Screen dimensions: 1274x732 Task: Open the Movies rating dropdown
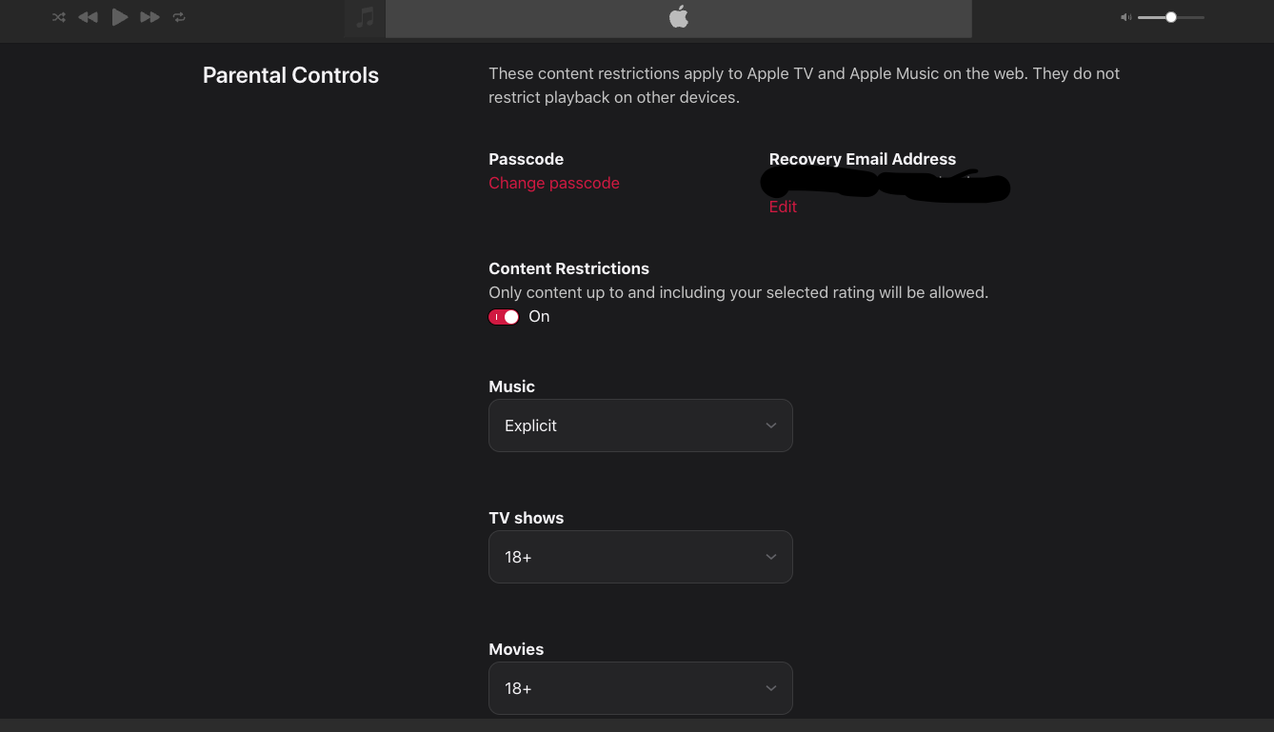click(640, 688)
